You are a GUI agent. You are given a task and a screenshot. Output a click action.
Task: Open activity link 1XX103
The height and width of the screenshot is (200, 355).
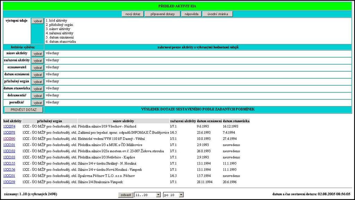[9, 158]
